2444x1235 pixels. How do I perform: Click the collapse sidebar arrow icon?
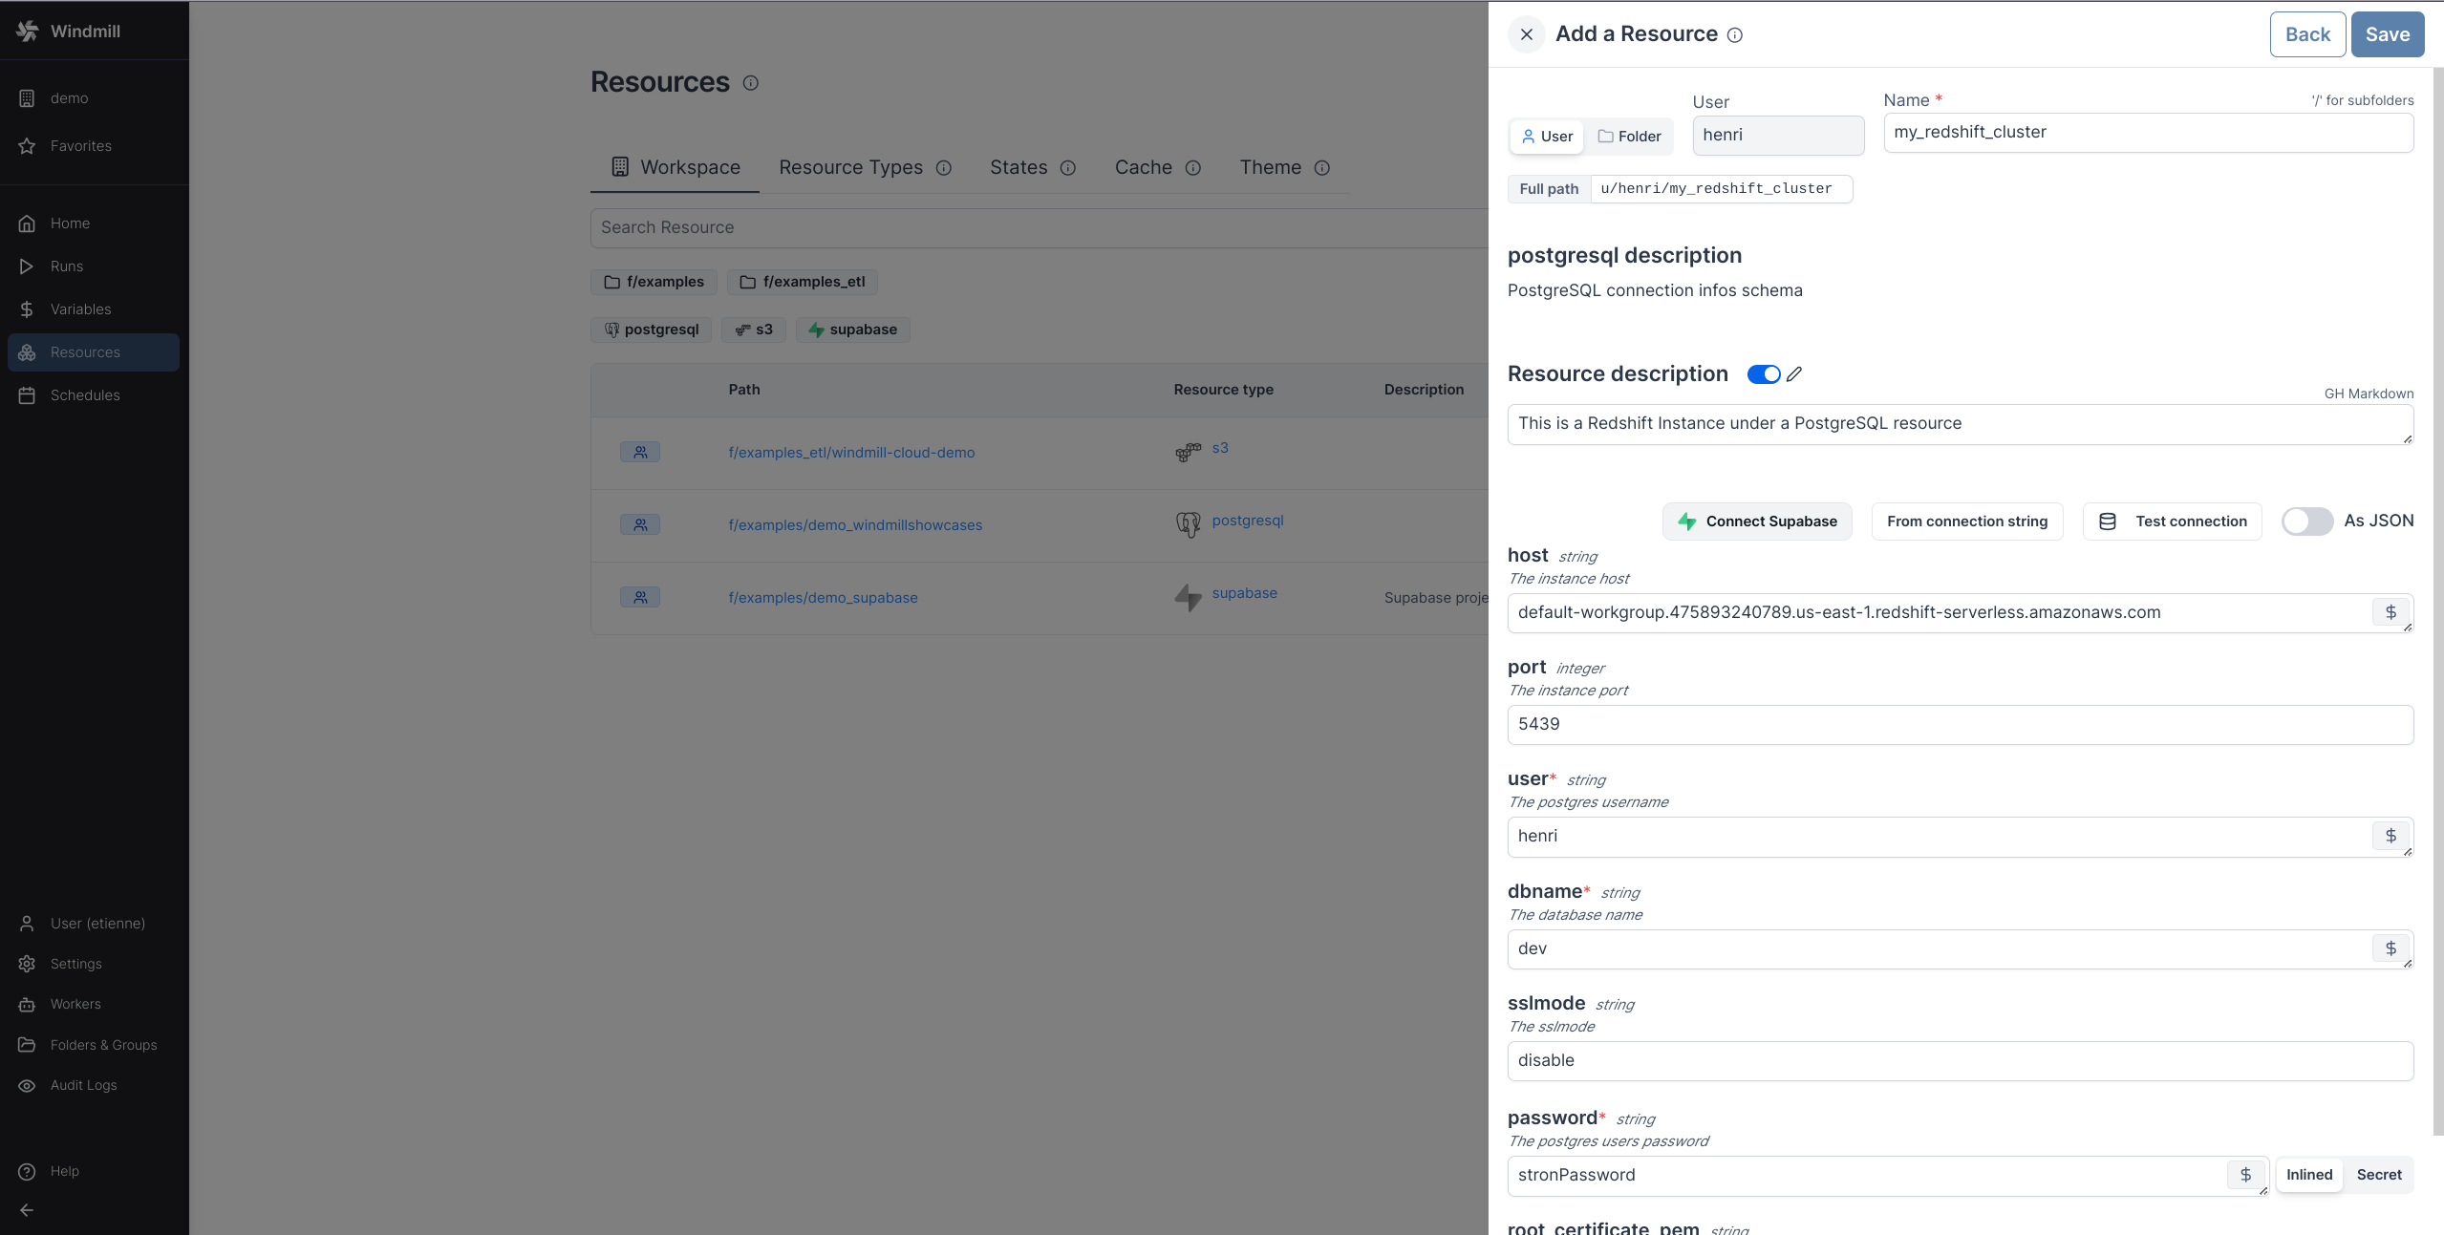(27, 1210)
